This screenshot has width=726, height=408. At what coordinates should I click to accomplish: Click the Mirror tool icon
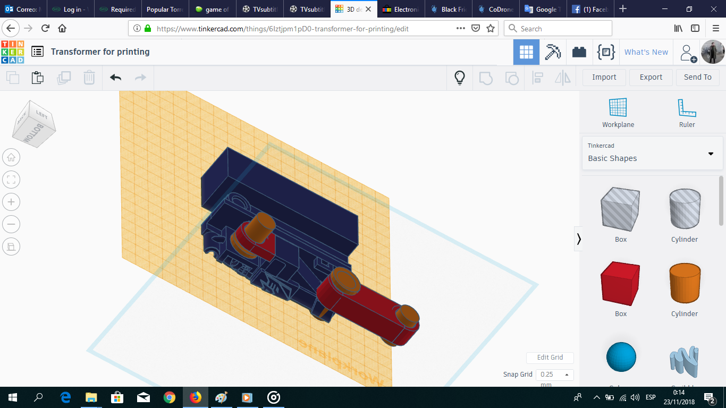562,78
